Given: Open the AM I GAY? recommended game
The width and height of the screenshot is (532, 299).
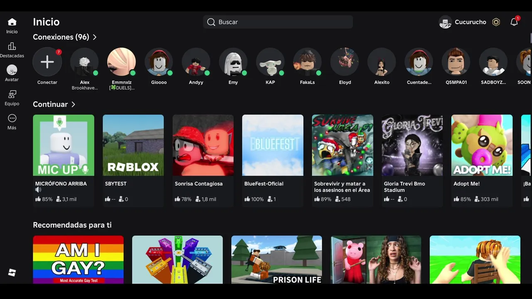Looking at the screenshot, I should 78,260.
